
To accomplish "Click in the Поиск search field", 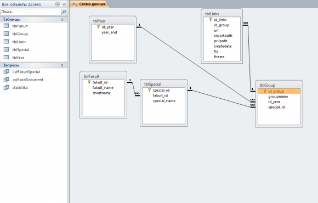I will click(31, 12).
